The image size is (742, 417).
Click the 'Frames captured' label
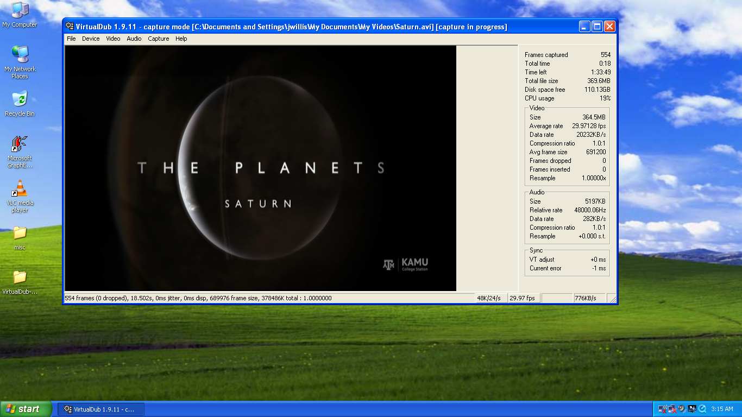tap(546, 55)
